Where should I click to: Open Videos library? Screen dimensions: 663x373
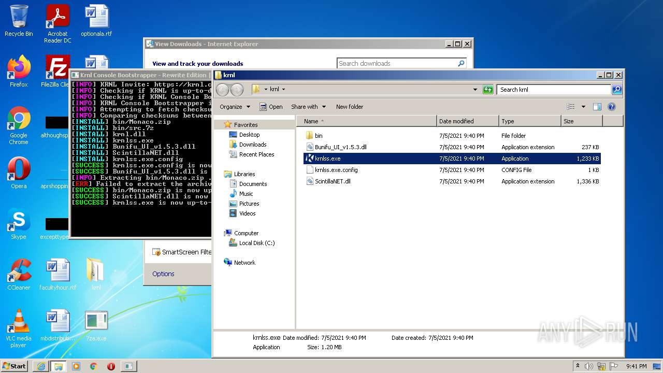pos(247,213)
